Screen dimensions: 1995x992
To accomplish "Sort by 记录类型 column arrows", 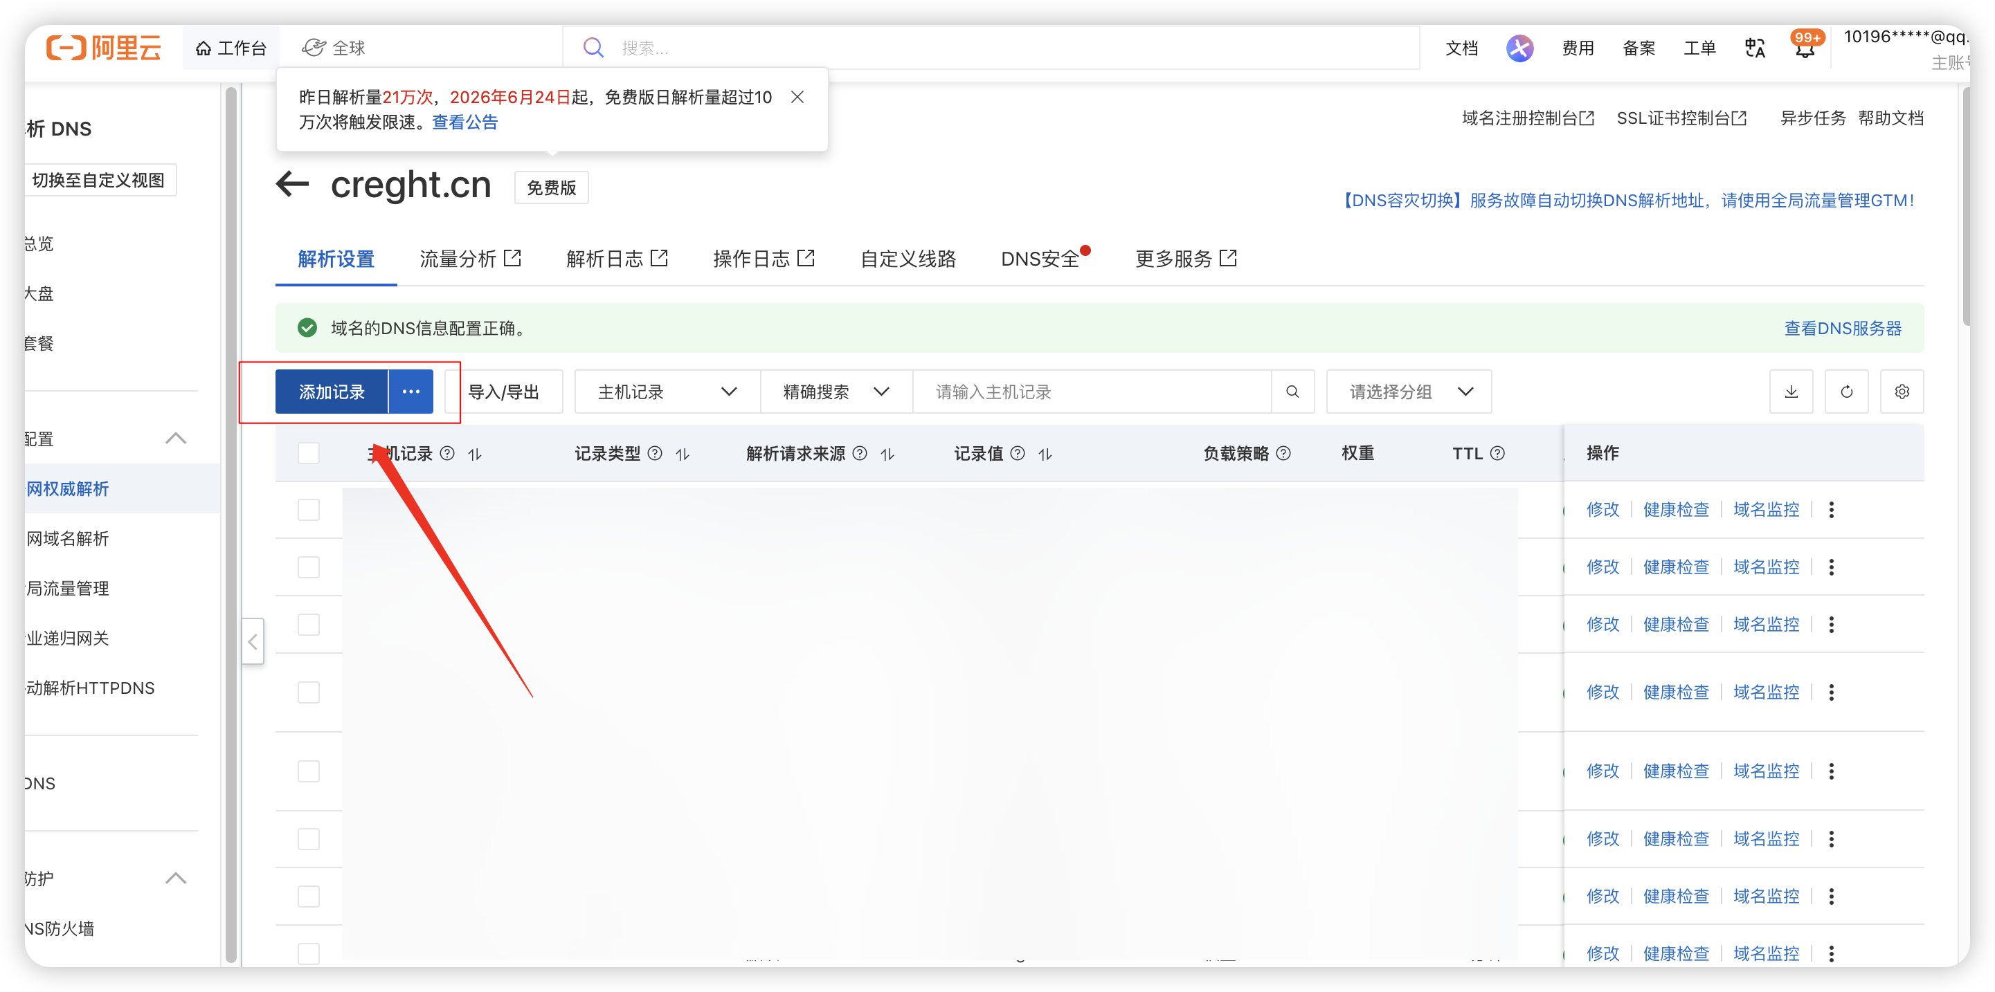I will (683, 453).
